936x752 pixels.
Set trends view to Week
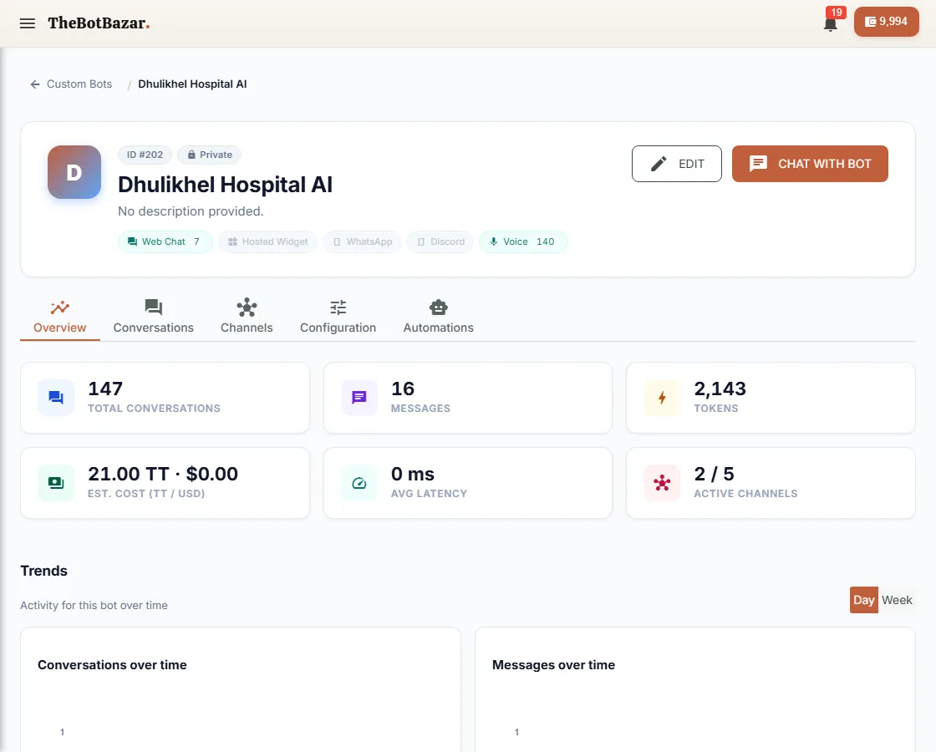pyautogui.click(x=897, y=600)
